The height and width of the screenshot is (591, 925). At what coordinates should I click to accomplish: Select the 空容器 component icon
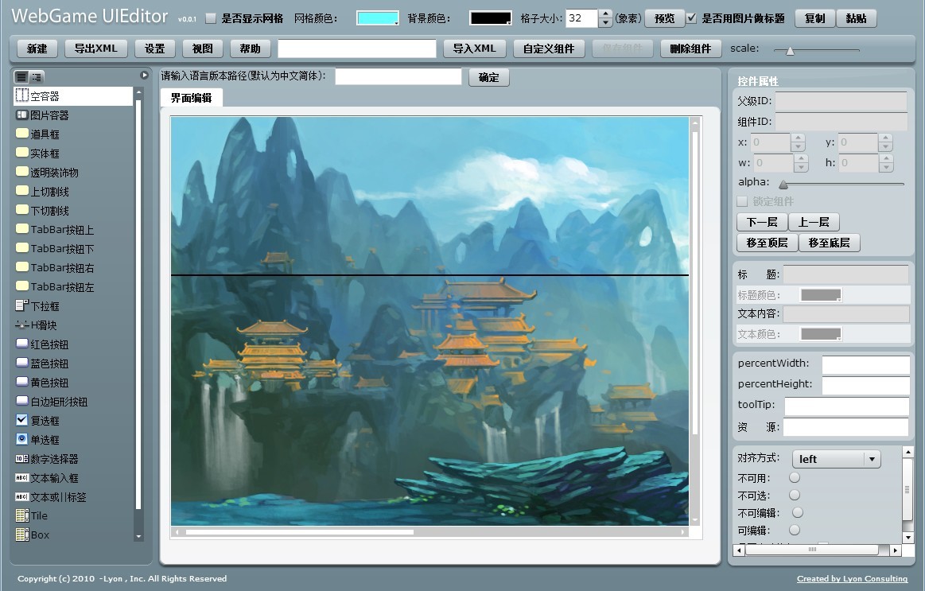[21, 95]
